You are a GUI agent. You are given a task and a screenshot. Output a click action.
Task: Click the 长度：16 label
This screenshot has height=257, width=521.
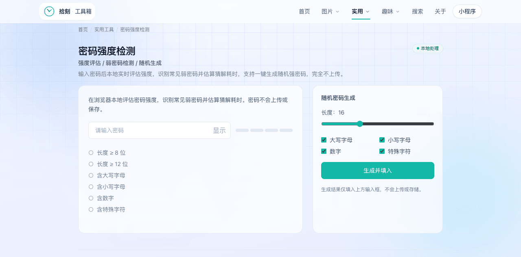(333, 112)
